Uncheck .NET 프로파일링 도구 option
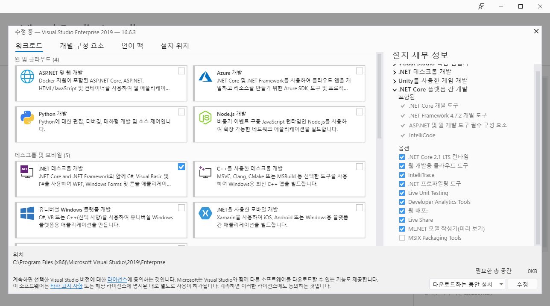The height and width of the screenshot is (306, 550). 402,184
